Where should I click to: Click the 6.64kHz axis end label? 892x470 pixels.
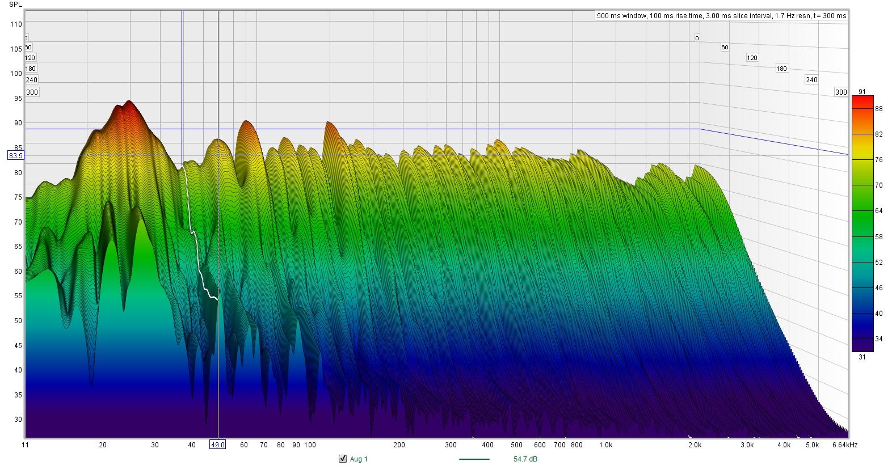(x=845, y=445)
